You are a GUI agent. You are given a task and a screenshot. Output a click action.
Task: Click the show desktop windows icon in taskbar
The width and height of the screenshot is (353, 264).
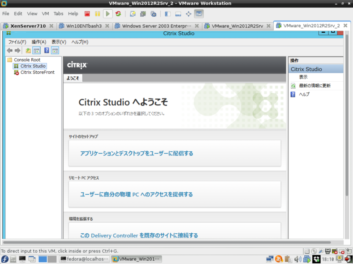(32, 259)
